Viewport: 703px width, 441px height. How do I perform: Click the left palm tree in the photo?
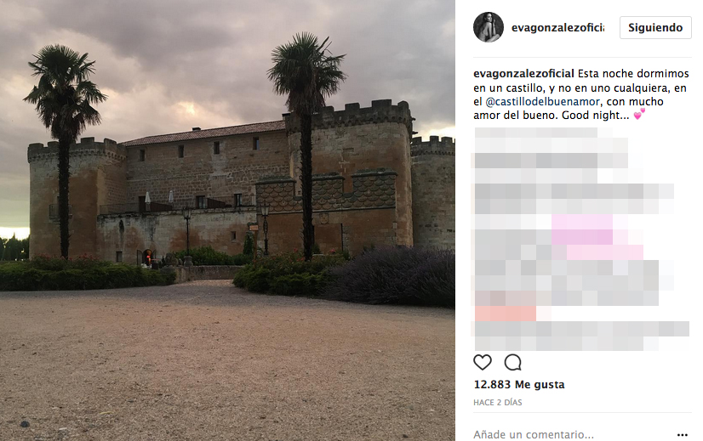(64, 148)
